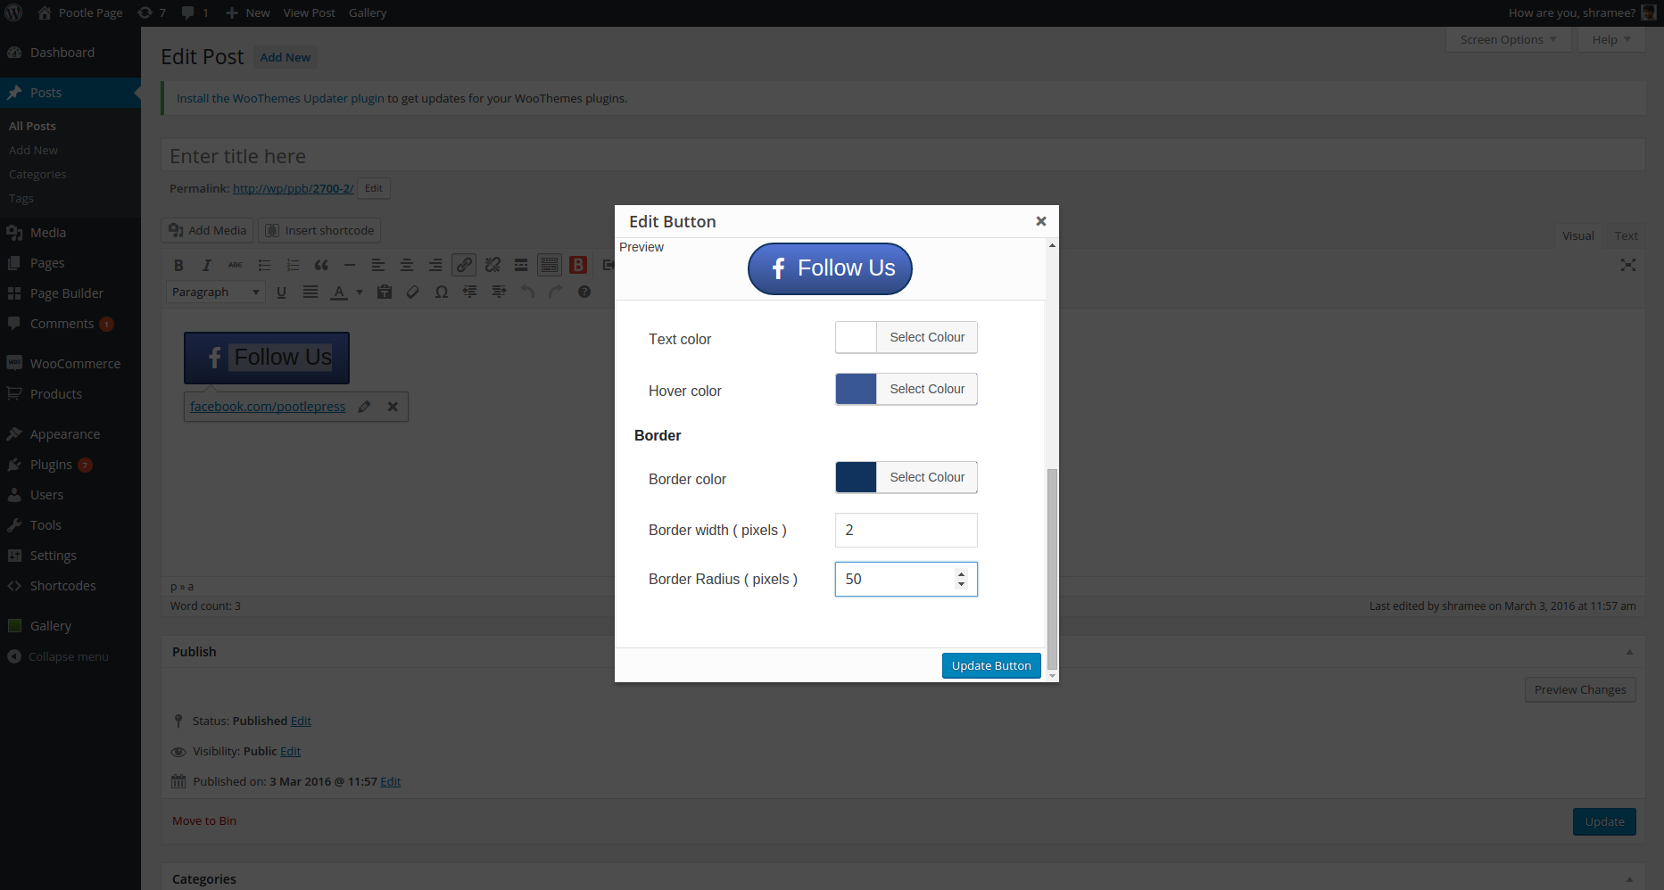The height and width of the screenshot is (890, 1664).
Task: Click the Text color swatch
Action: tap(856, 337)
